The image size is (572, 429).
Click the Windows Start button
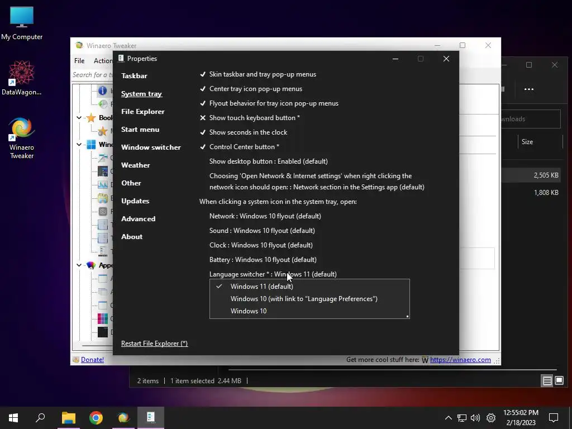13,417
